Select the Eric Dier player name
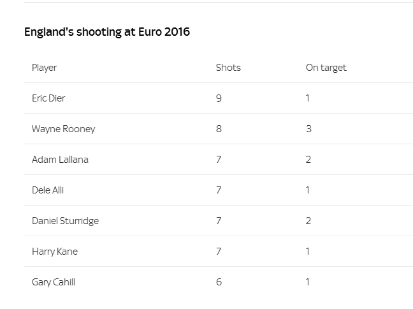 pyautogui.click(x=48, y=98)
